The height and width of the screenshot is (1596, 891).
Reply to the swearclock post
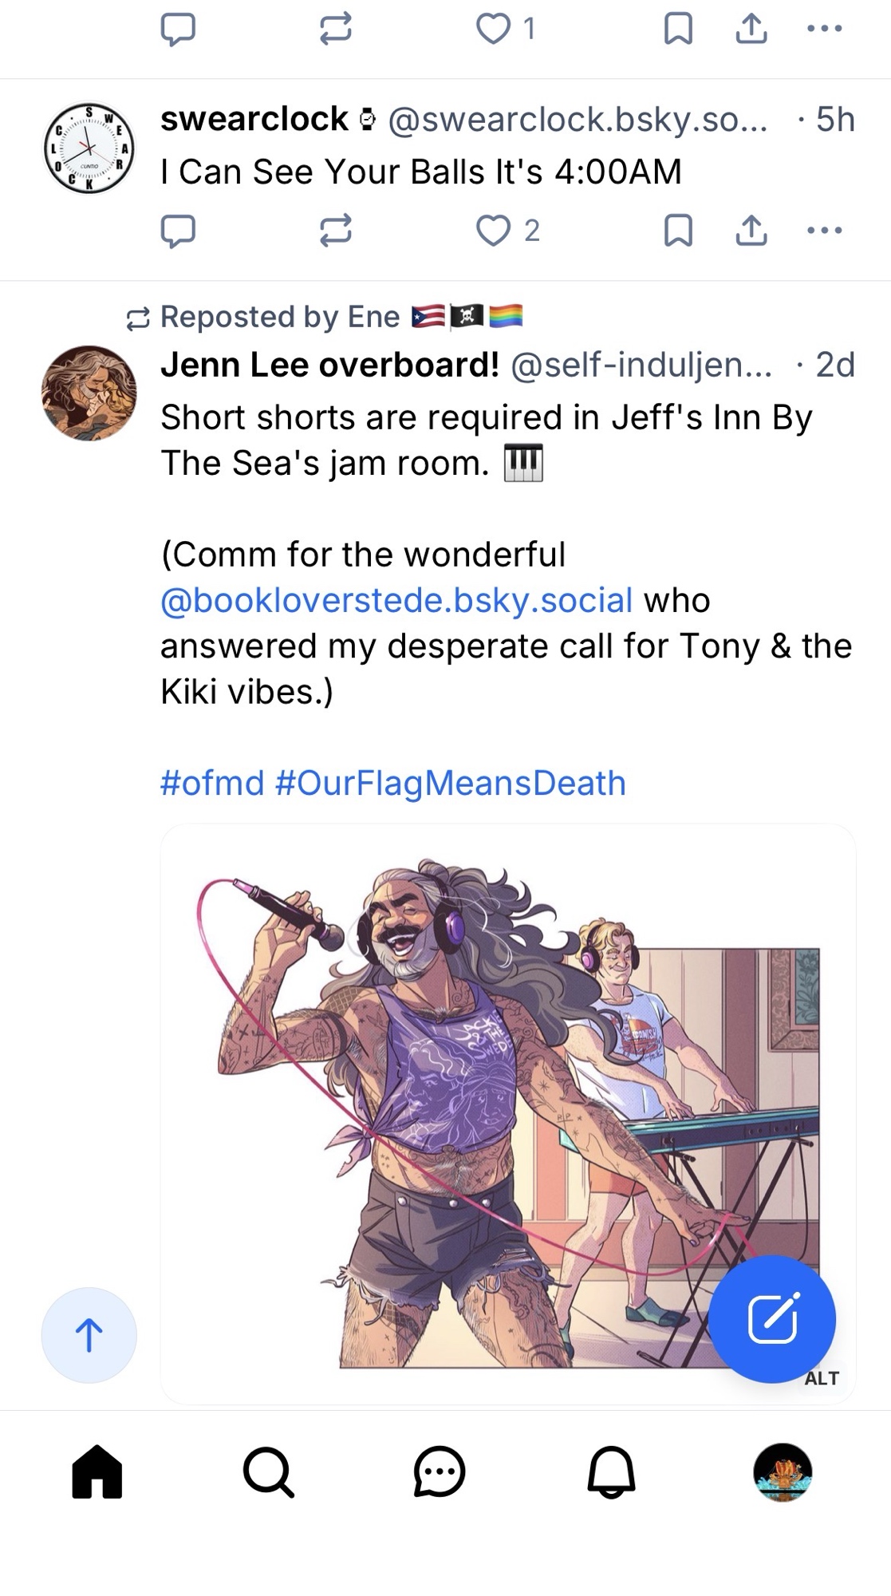pyautogui.click(x=177, y=231)
